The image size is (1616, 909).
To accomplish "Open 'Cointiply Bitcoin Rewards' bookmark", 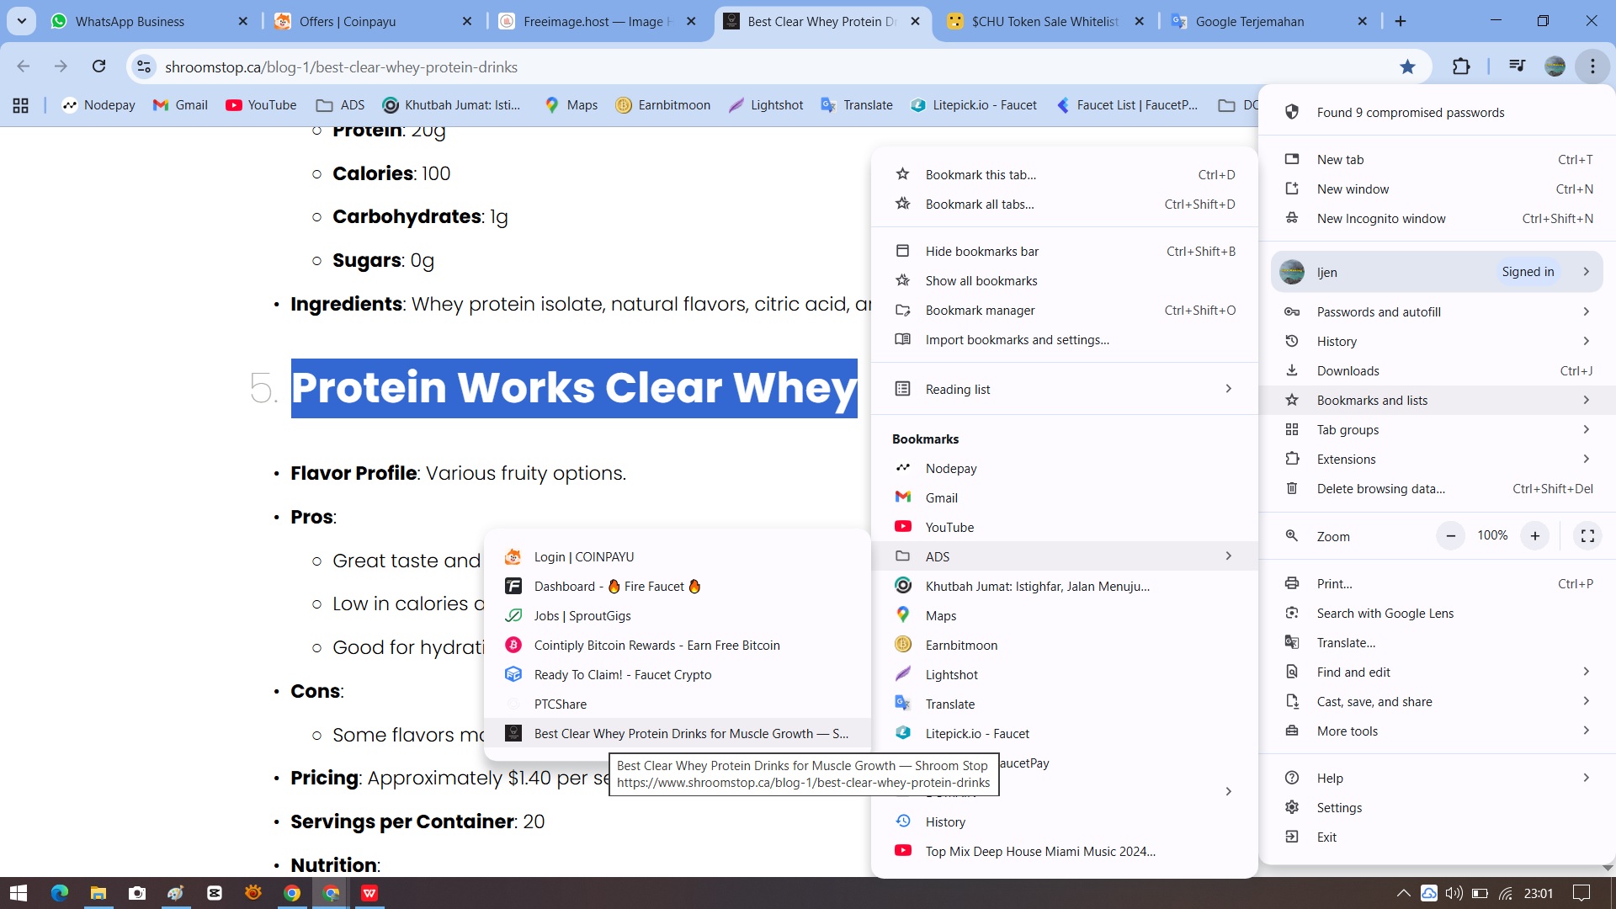I will 678,645.
